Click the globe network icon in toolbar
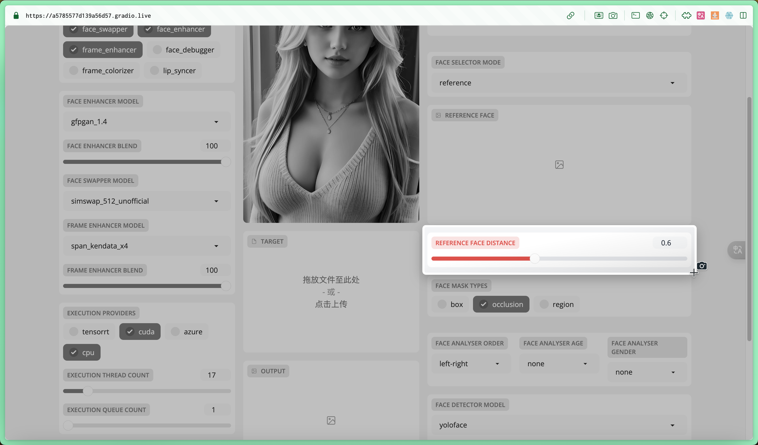The width and height of the screenshot is (758, 445). pos(649,16)
